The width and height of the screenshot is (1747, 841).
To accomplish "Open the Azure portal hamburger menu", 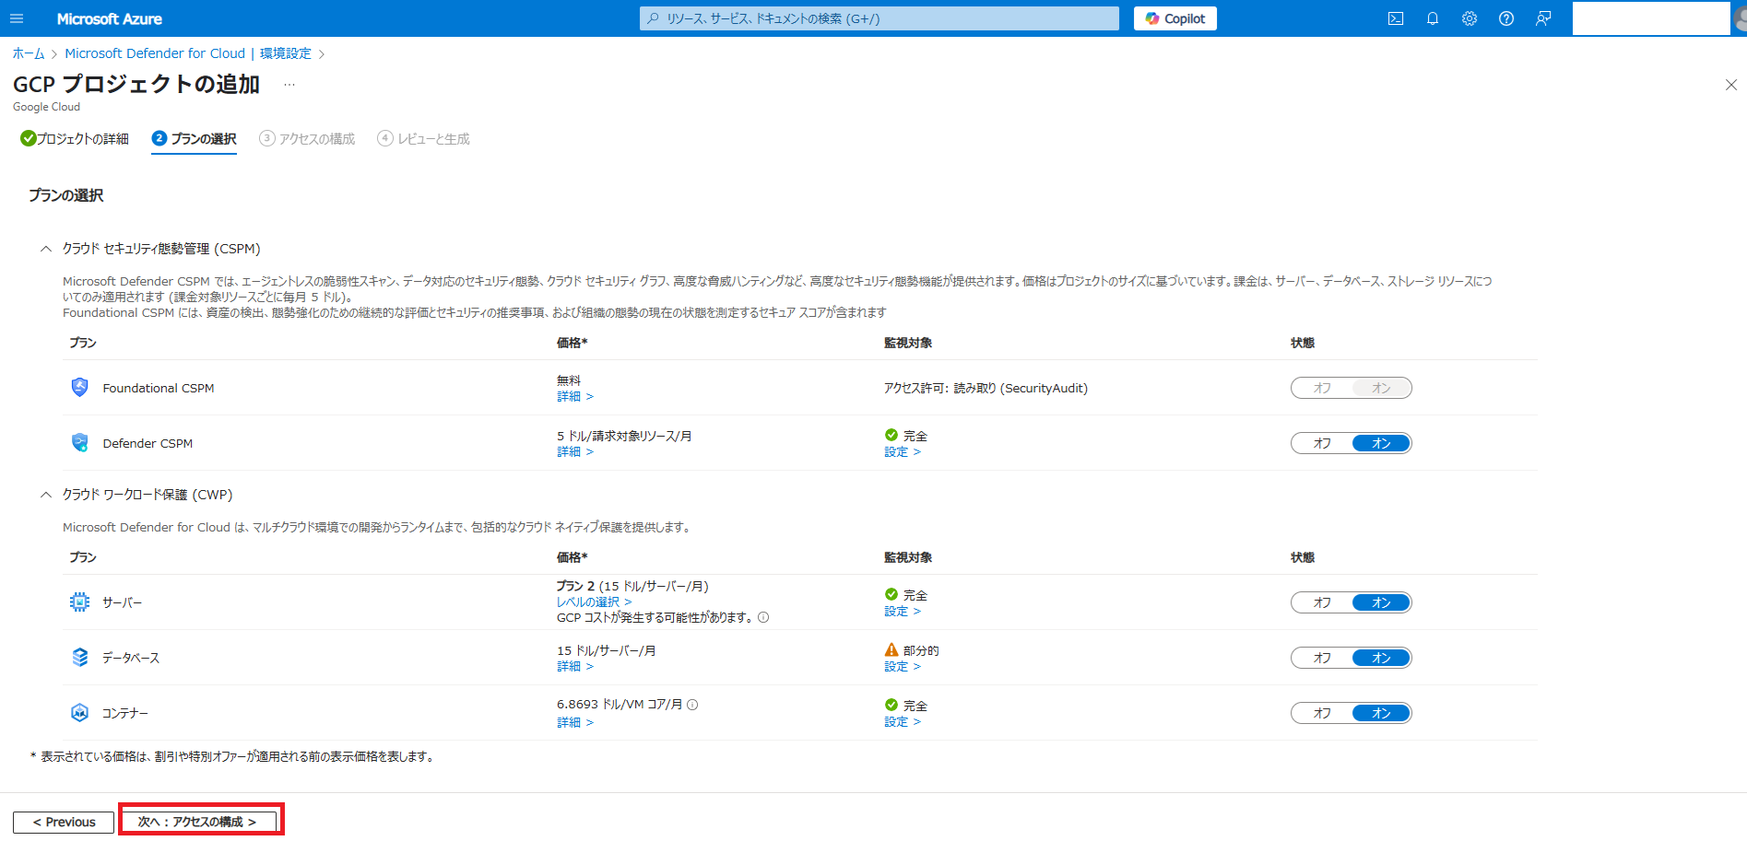I will point(17,18).
